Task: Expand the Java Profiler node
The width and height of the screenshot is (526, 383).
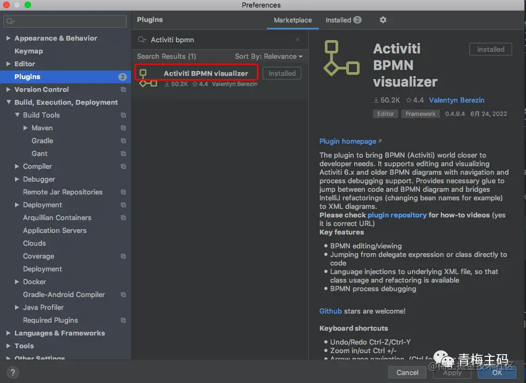Action: click(17, 307)
